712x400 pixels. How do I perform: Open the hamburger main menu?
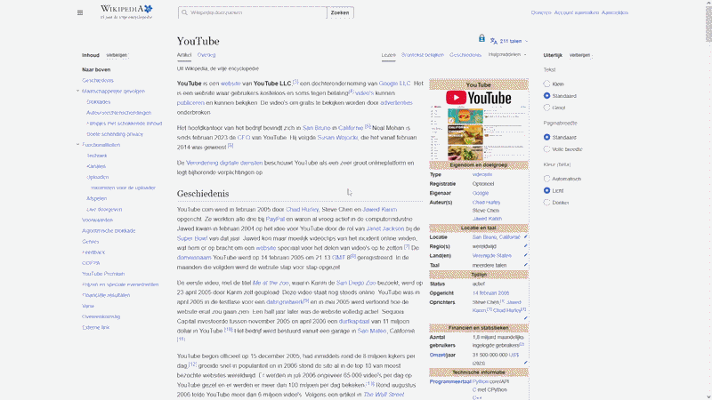coord(80,12)
